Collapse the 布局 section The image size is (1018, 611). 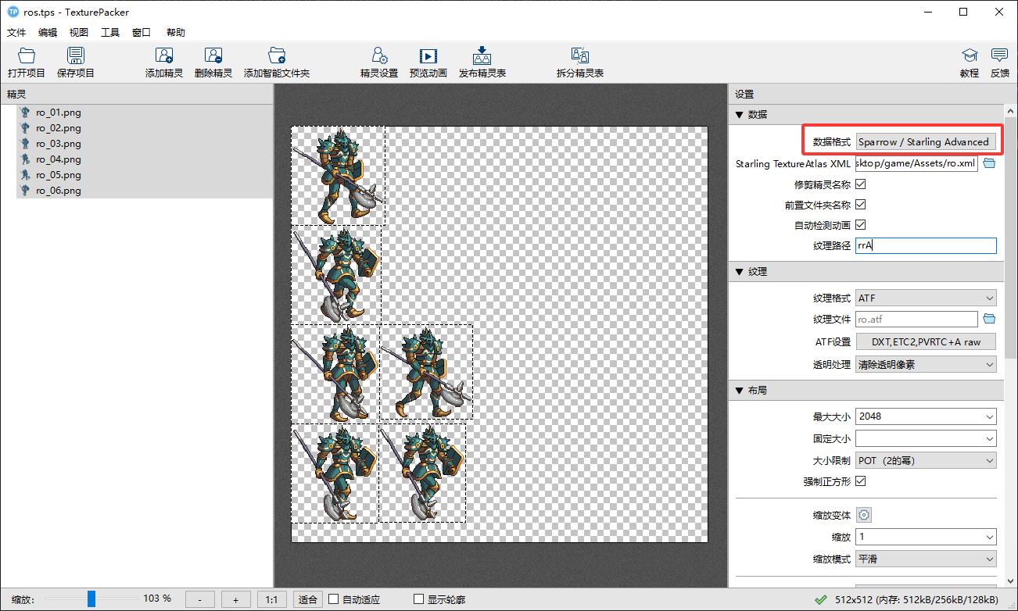[740, 390]
